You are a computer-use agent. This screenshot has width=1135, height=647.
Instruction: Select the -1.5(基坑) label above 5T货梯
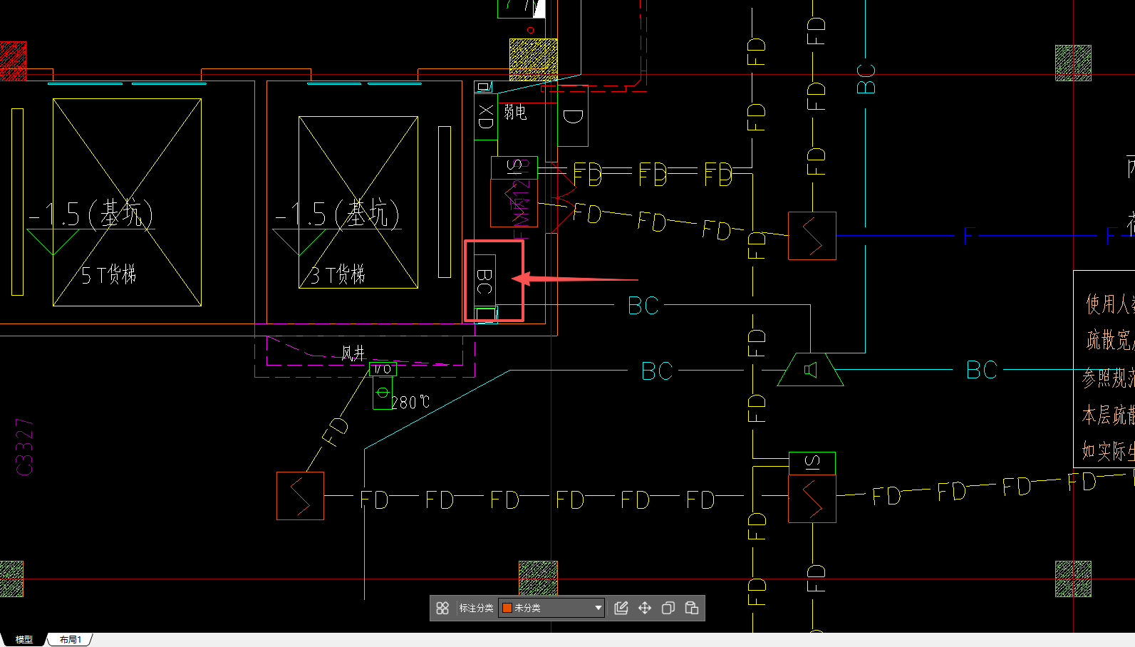tap(91, 214)
